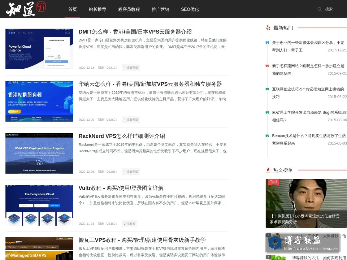The height and width of the screenshot is (260, 347).
Task: Open article DMIT怎么样 title link
Action: [135, 32]
